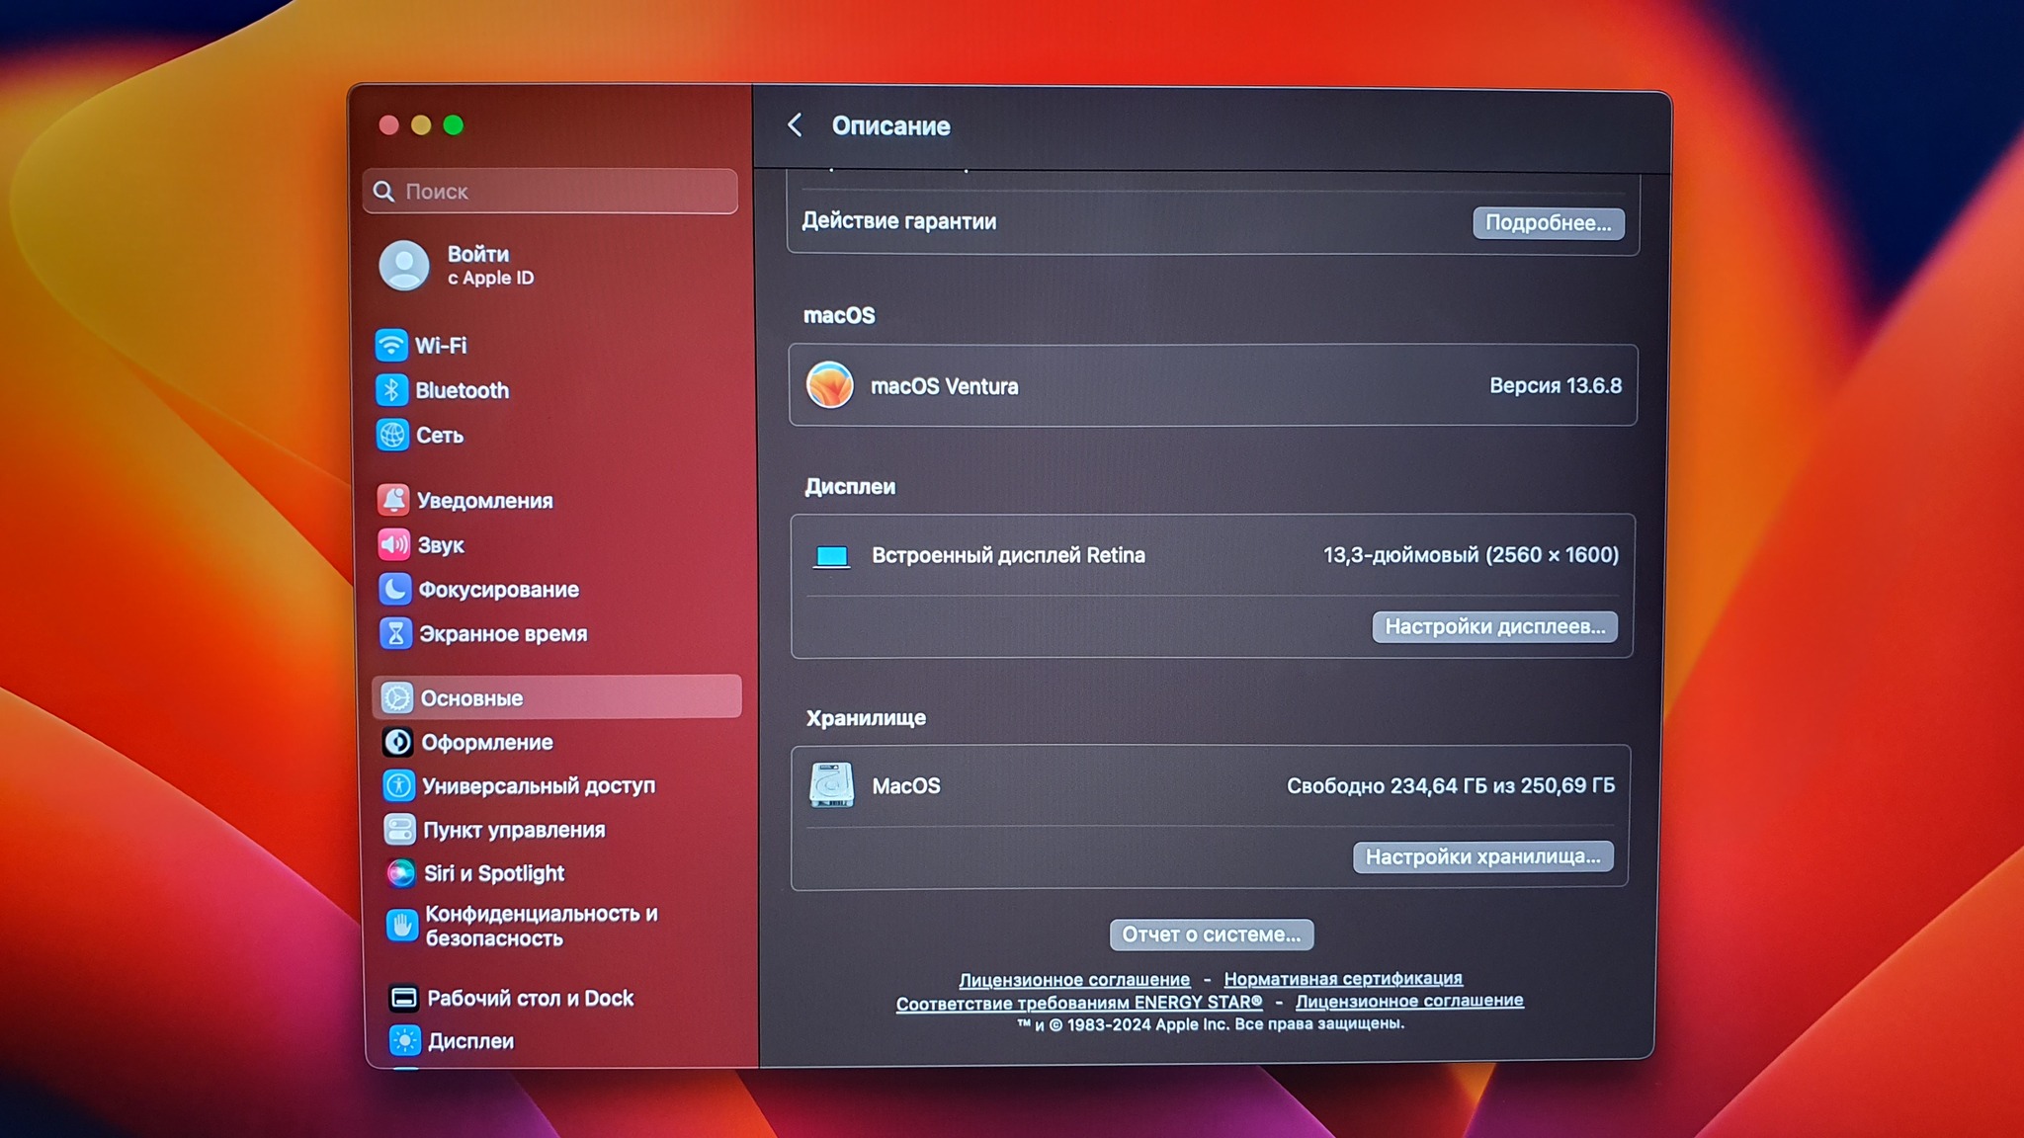Click the Звук speaker icon
This screenshot has width=2024, height=1138.
(x=394, y=544)
